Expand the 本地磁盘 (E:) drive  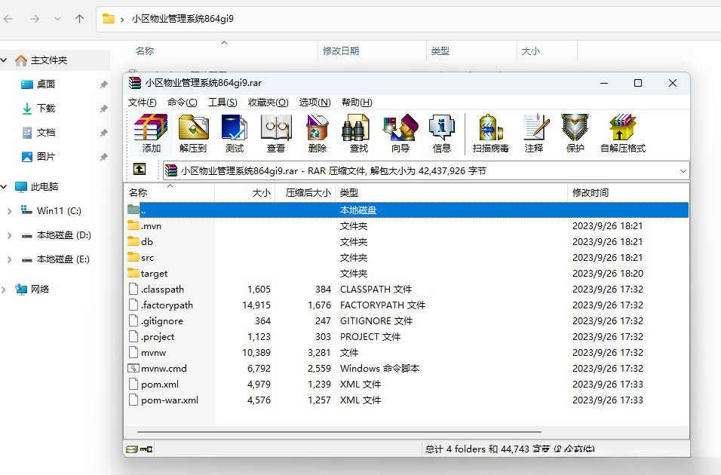(9, 259)
